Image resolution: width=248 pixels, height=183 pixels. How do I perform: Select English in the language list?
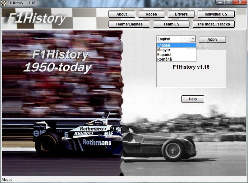pyautogui.click(x=176, y=45)
